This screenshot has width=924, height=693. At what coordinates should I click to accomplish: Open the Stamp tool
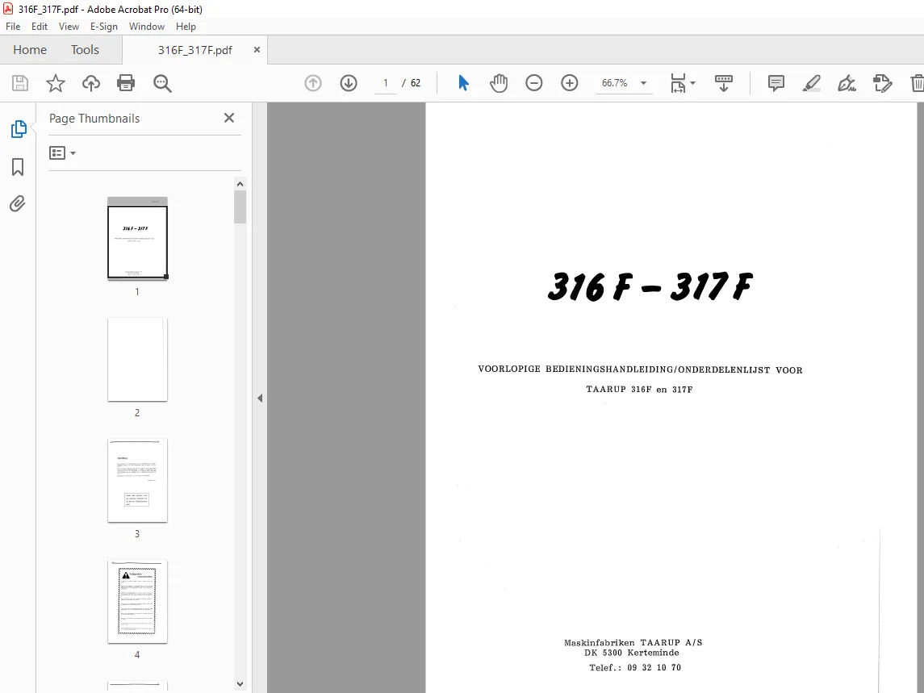tap(882, 83)
